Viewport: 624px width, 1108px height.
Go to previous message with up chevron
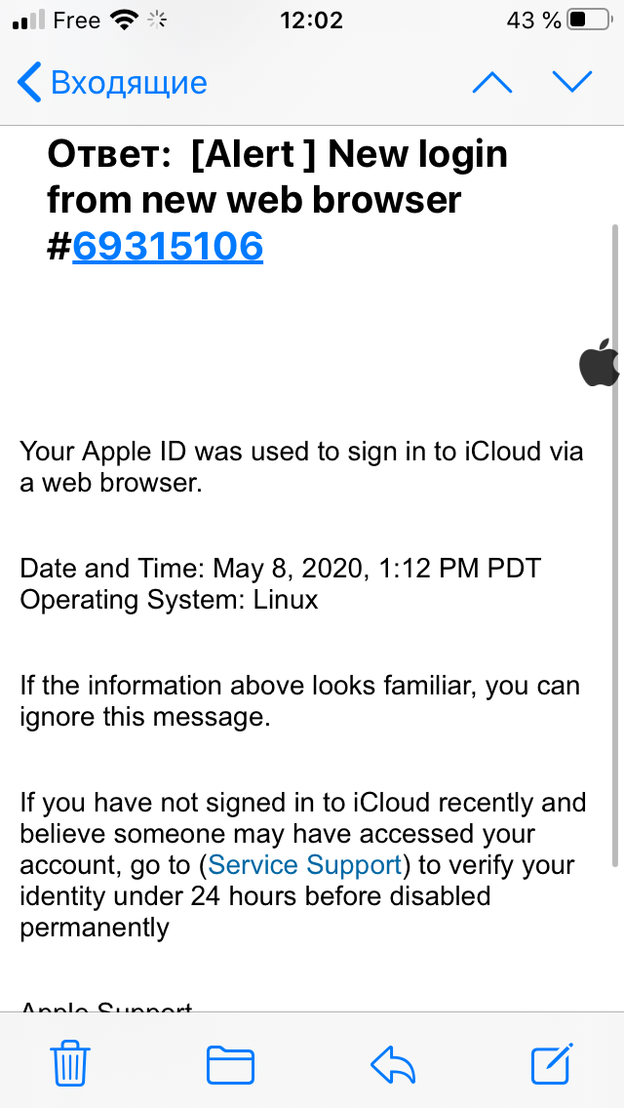[x=492, y=83]
